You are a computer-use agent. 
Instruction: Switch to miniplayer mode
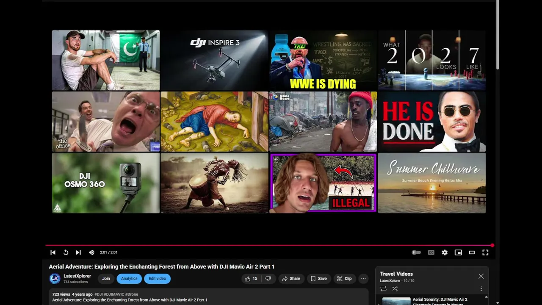[x=458, y=252]
